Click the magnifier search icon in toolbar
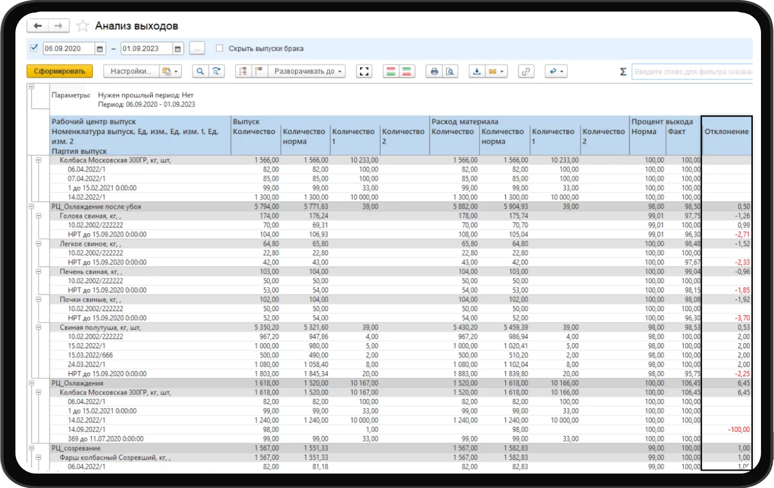The width and height of the screenshot is (774, 488). [x=200, y=71]
